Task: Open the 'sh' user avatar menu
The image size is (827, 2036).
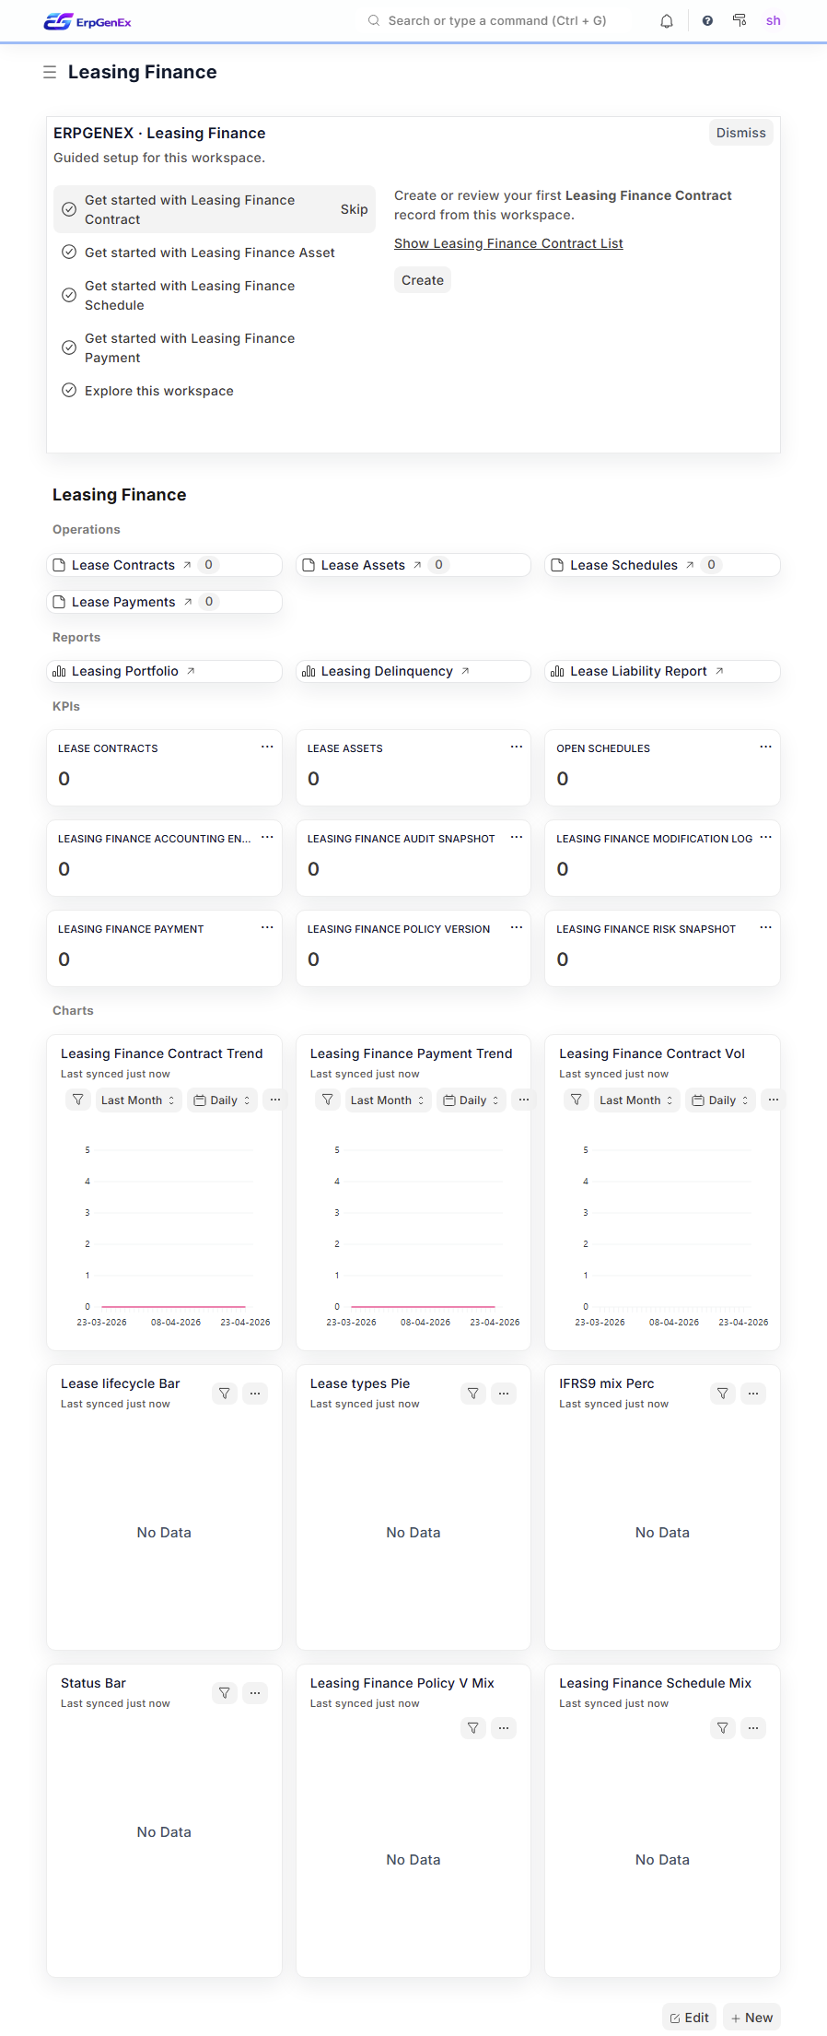Action: tap(774, 20)
